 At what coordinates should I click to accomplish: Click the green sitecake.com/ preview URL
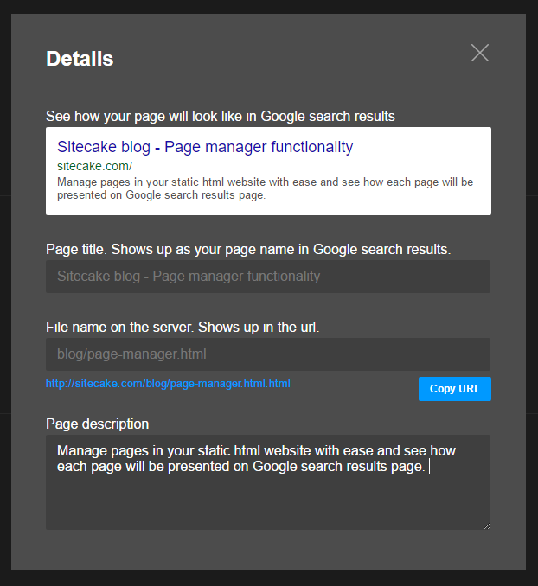94,166
